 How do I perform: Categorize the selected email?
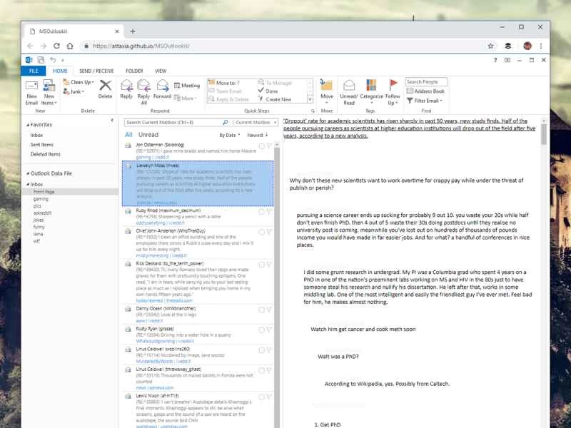[x=370, y=88]
